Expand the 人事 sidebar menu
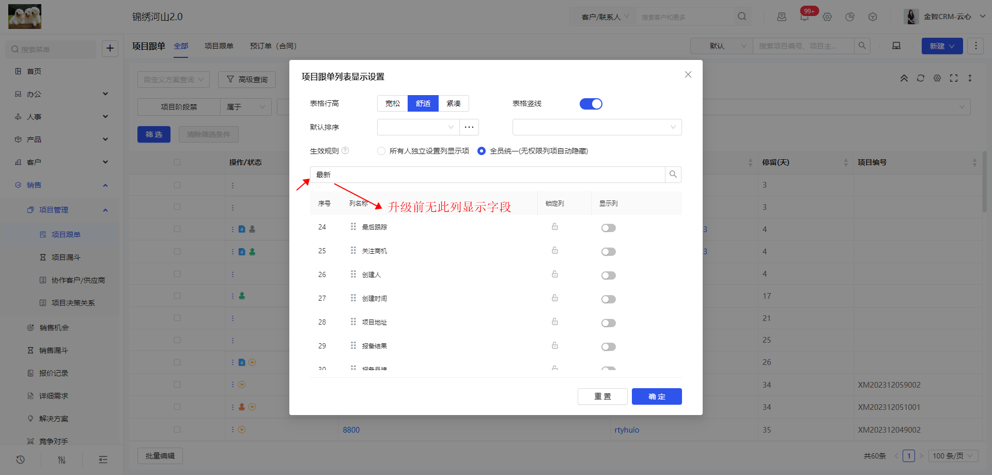The width and height of the screenshot is (992, 475). tap(62, 117)
